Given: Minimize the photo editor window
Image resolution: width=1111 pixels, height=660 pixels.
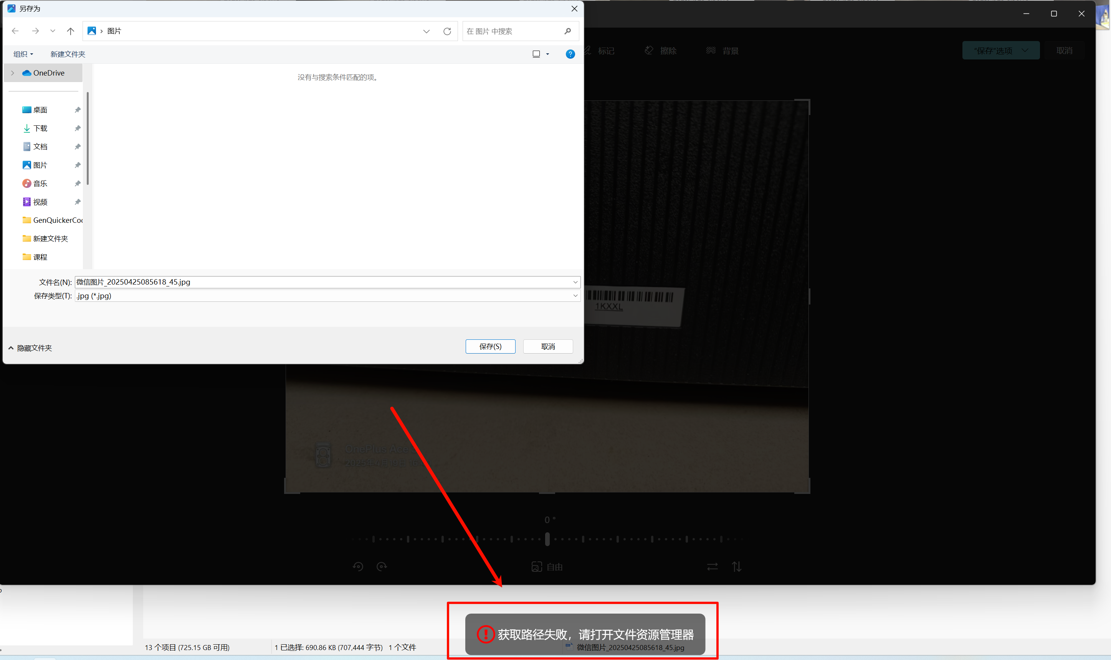Looking at the screenshot, I should tap(1026, 14).
